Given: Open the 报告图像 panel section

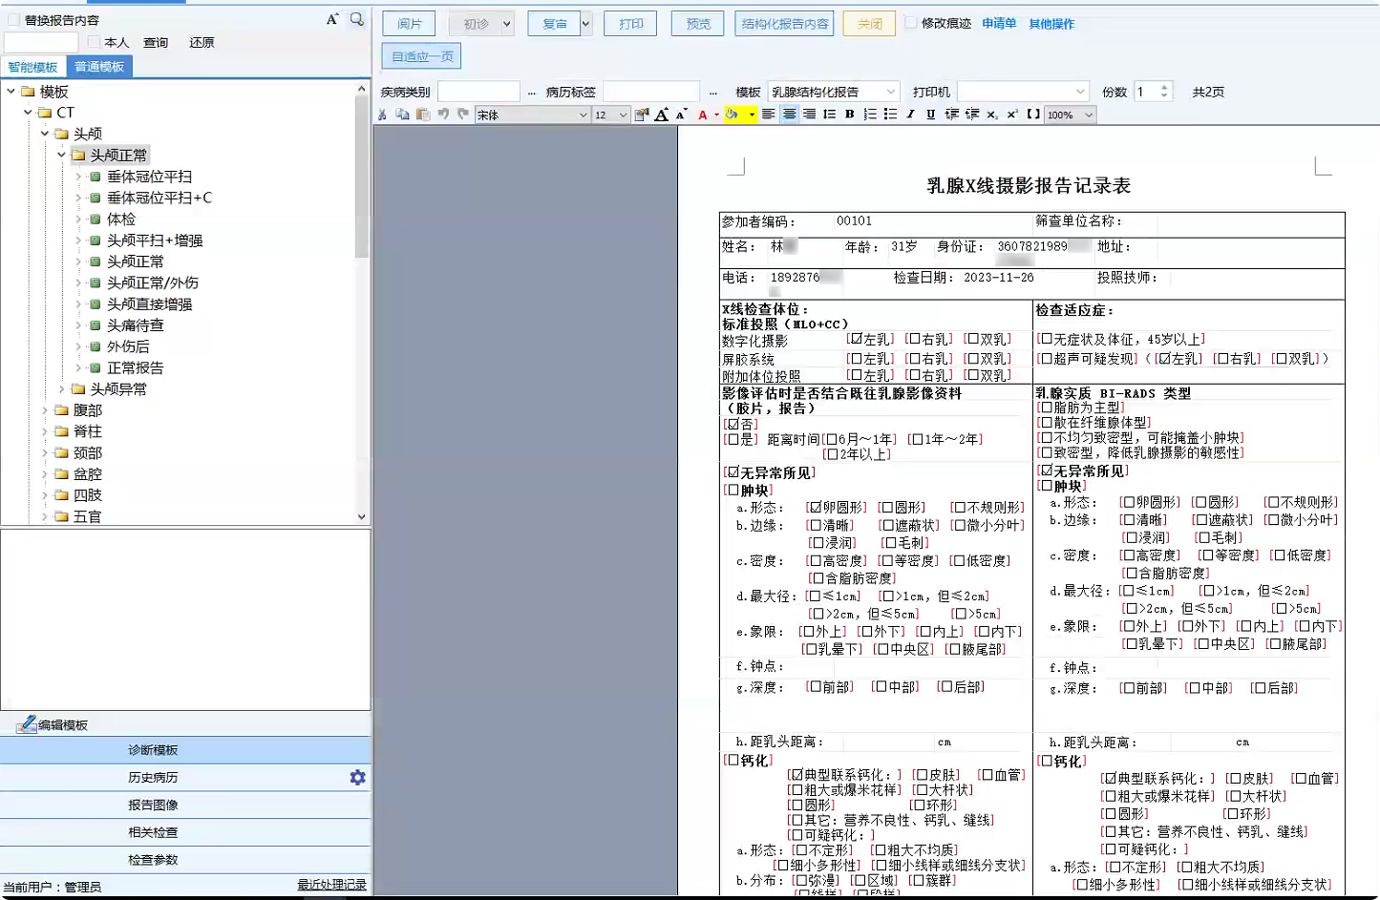Looking at the screenshot, I should click(x=153, y=805).
